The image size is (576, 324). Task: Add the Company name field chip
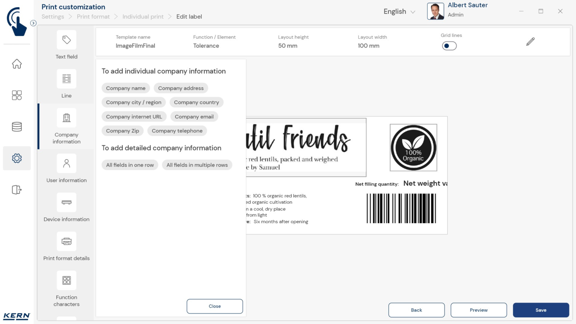pos(126,88)
